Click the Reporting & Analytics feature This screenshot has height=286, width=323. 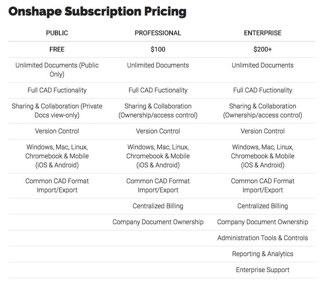(262, 254)
